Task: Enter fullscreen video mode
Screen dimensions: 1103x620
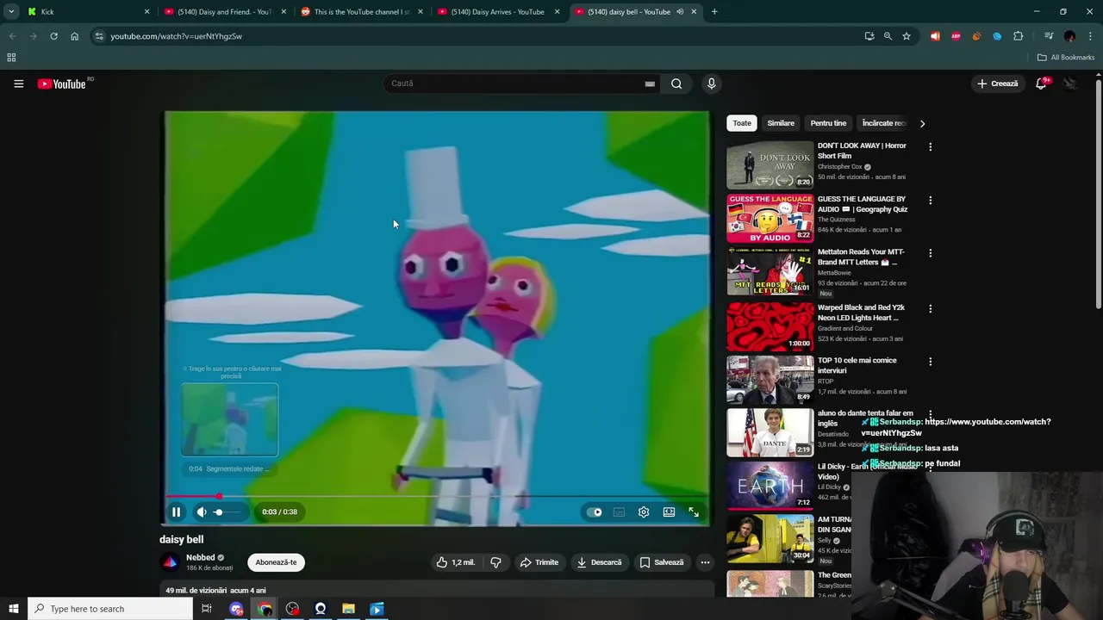Action: pos(694,512)
